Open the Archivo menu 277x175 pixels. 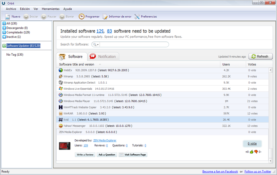pos(11,9)
